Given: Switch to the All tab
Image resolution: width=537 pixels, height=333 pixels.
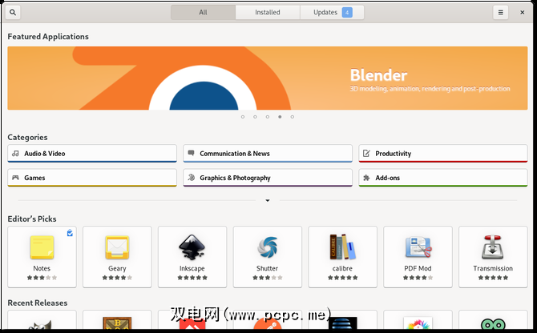Looking at the screenshot, I should (x=203, y=12).
